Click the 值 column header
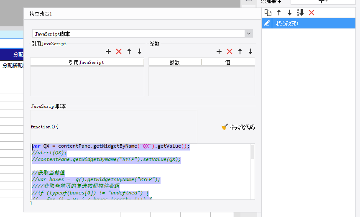The height and width of the screenshot is (217, 360). coord(227,62)
